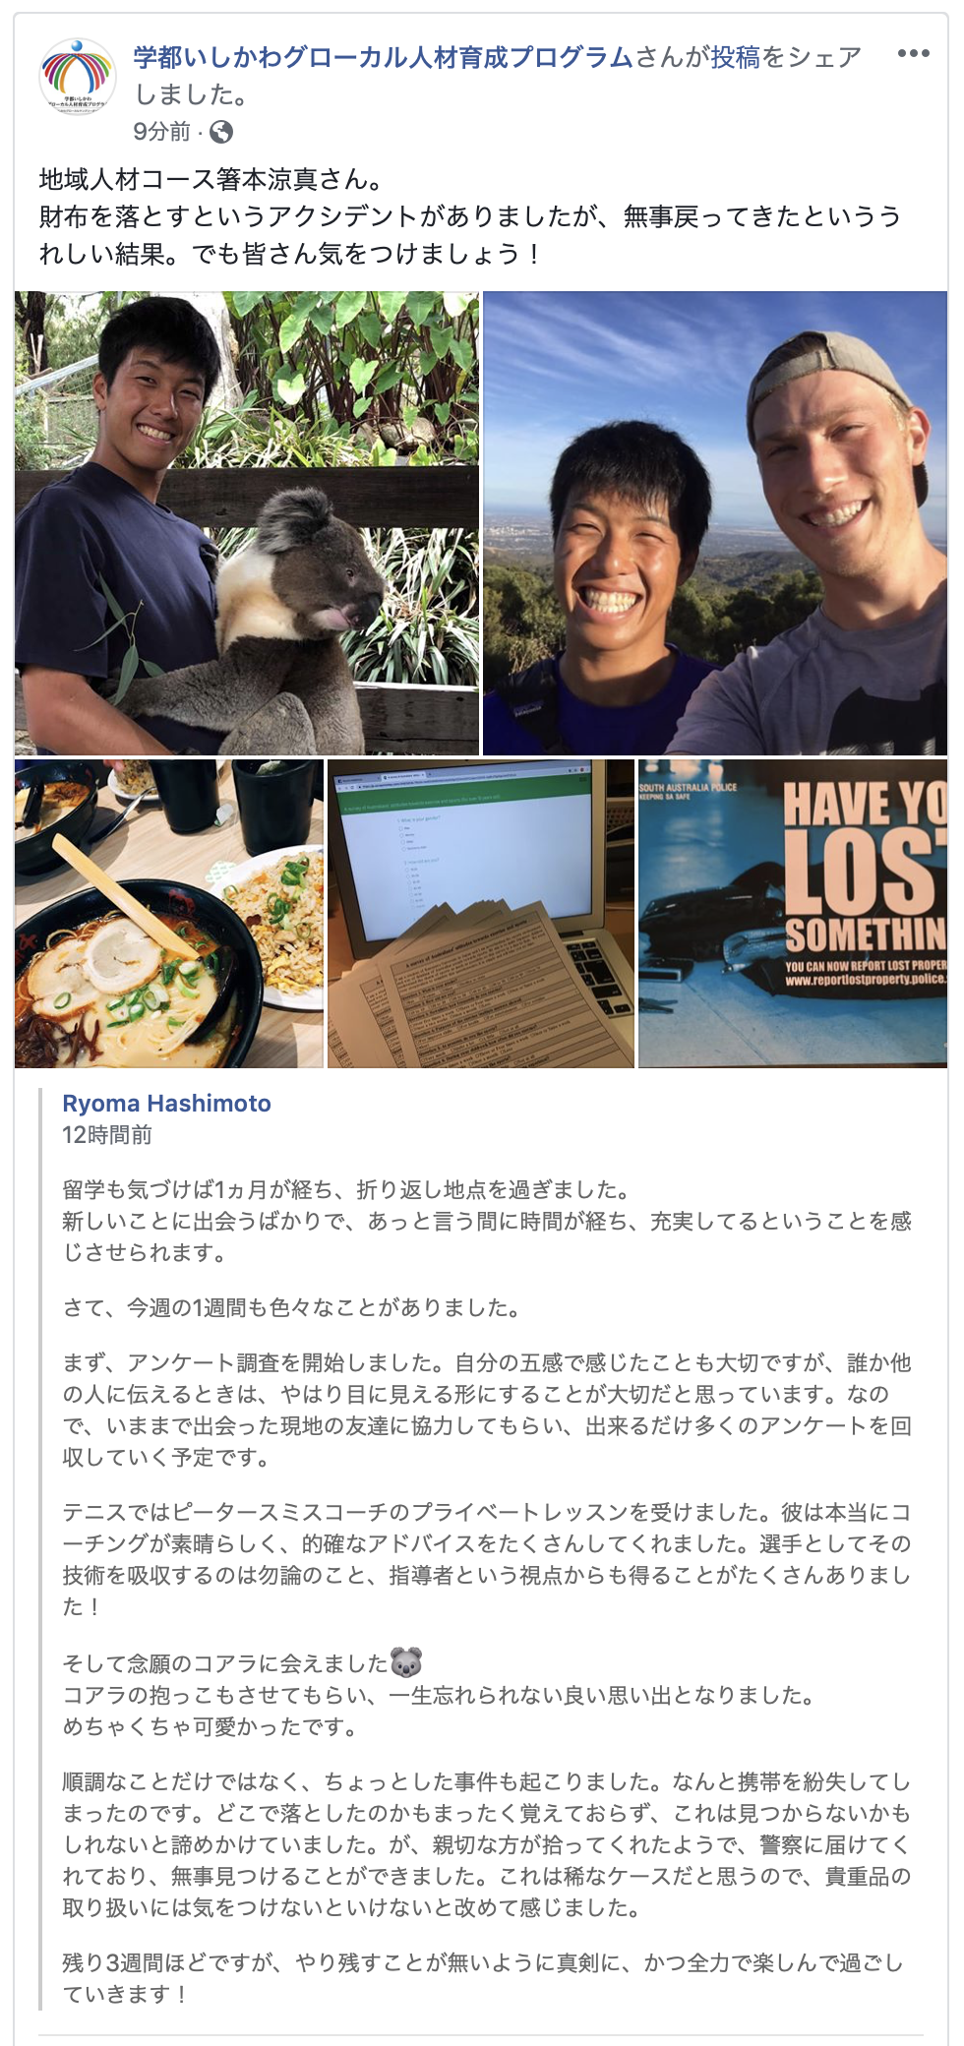Click the globe public privacy icon
The image size is (964, 2046).
tap(221, 132)
